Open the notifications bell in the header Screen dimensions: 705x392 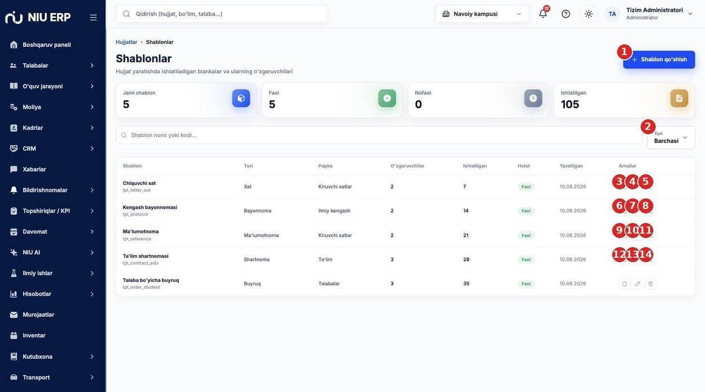(x=543, y=14)
